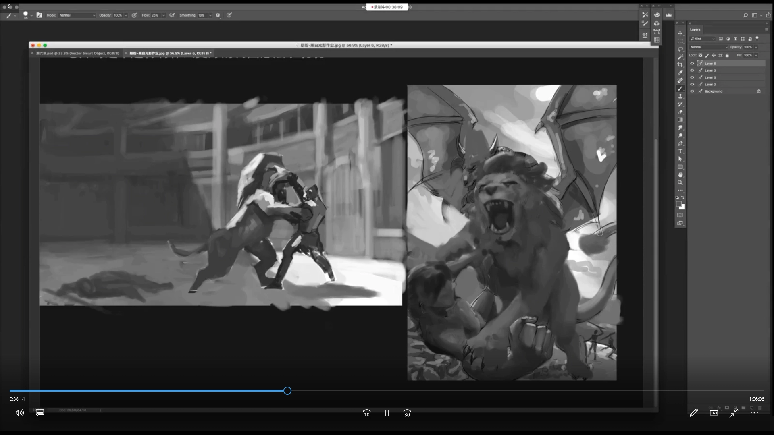The image size is (774, 435).
Task: Select the Crop tool
Action: (x=680, y=65)
